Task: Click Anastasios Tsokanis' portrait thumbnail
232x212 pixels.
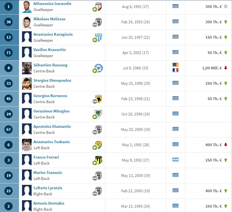Action: point(27,145)
